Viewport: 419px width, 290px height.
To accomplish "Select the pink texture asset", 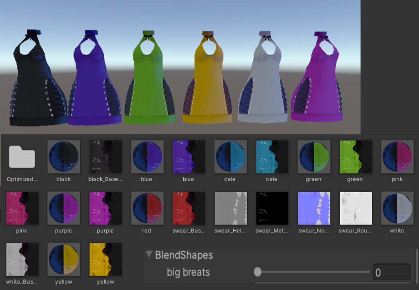I will click(22, 208).
